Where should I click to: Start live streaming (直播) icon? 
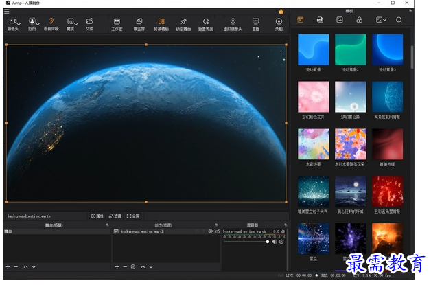point(255,21)
